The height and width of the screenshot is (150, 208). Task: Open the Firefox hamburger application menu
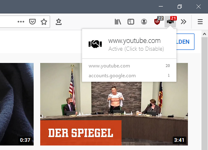coord(200,22)
